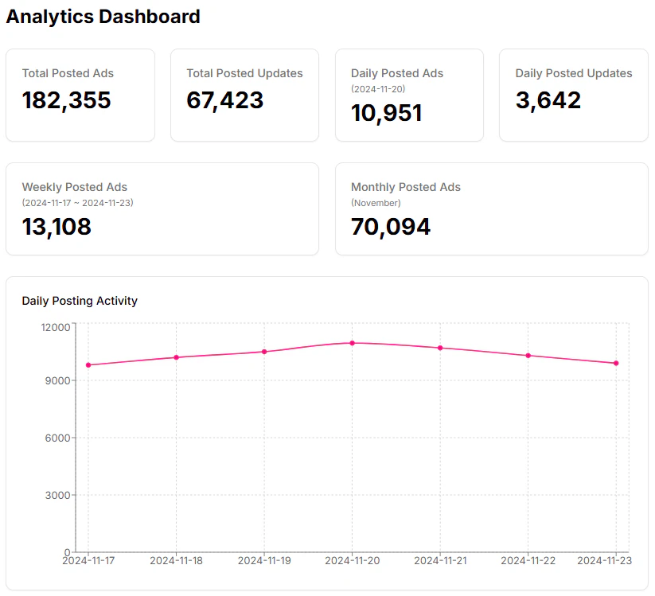Click the chart data point for 2024-11-19
Screen dimensions: 655x596
coord(264,352)
